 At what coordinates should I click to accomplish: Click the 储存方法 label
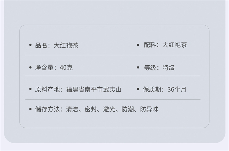click(47, 109)
